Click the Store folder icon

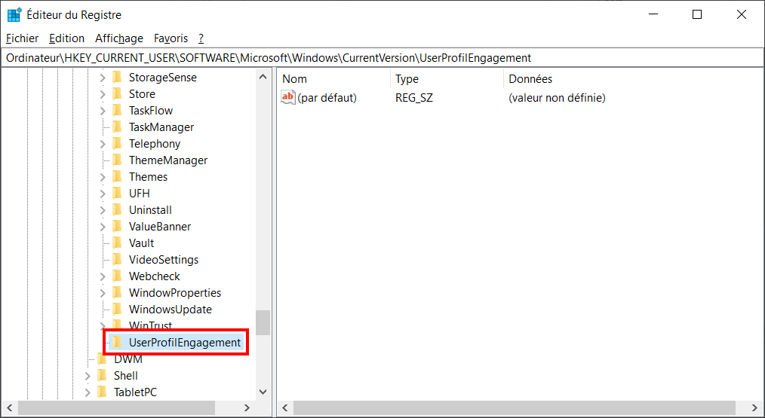117,93
